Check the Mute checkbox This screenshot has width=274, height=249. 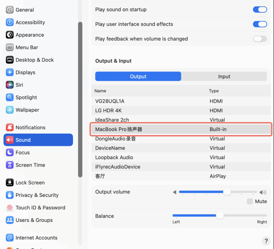tap(250, 202)
